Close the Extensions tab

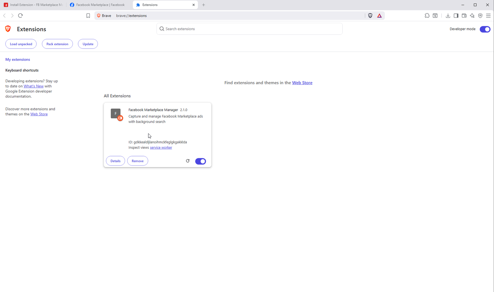point(194,5)
